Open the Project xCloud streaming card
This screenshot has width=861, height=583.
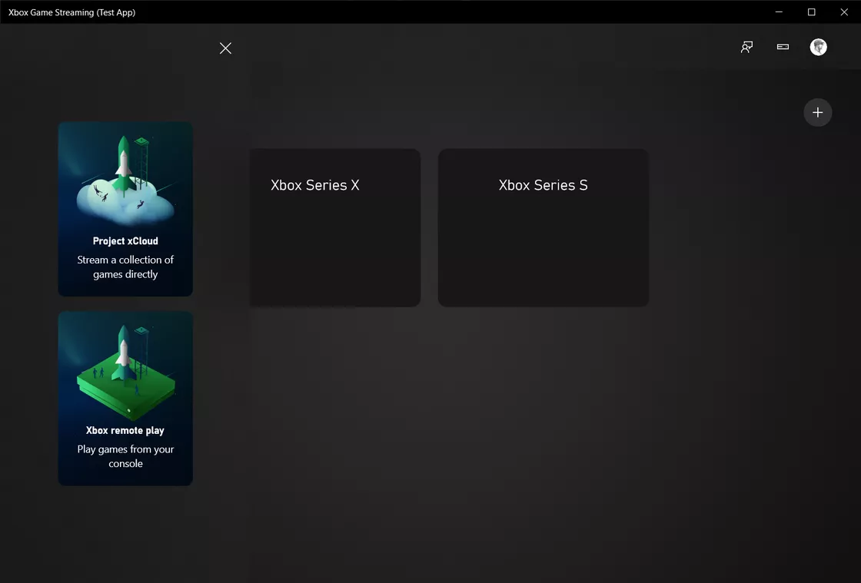click(125, 209)
